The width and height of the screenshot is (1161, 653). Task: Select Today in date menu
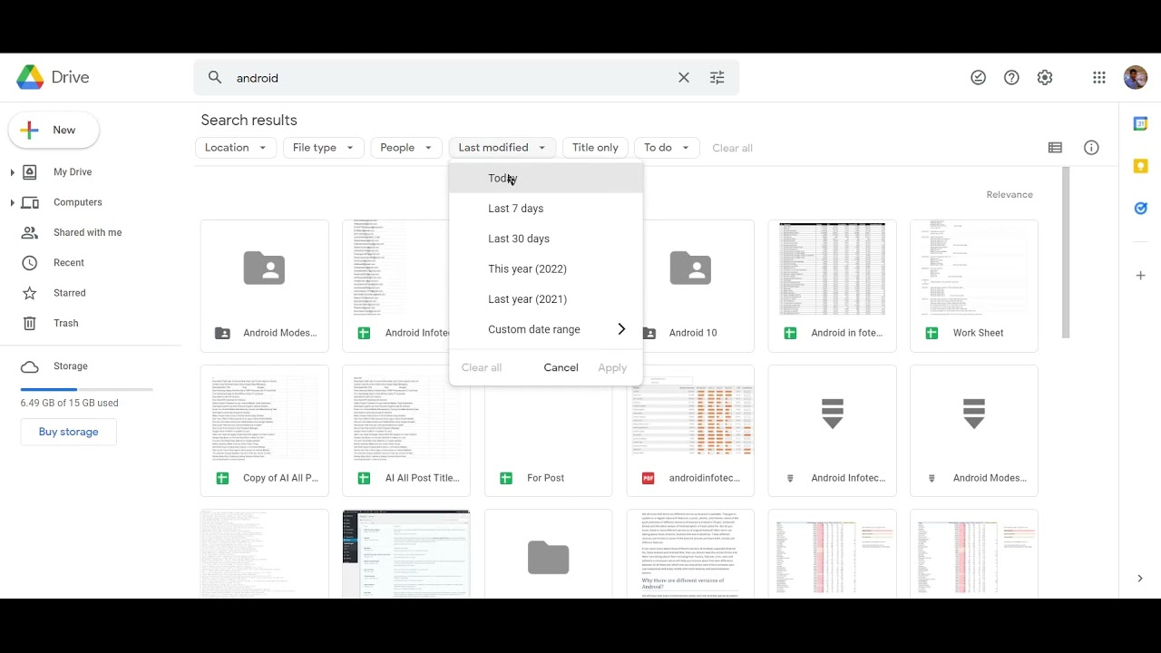click(x=546, y=179)
